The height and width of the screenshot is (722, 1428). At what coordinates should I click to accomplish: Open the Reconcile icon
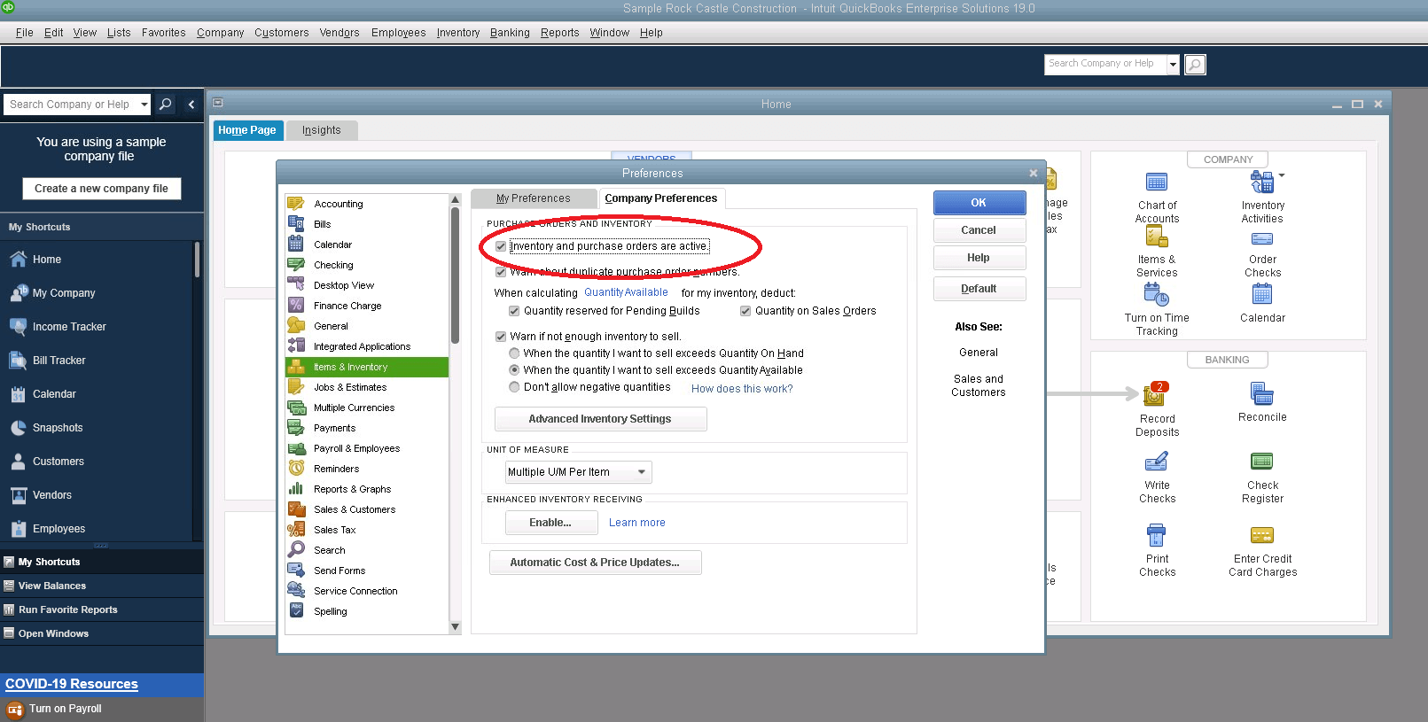pyautogui.click(x=1261, y=393)
